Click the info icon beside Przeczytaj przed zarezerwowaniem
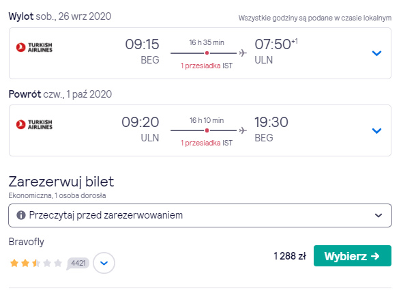Screen dimensions: 401x293 coord(21,215)
